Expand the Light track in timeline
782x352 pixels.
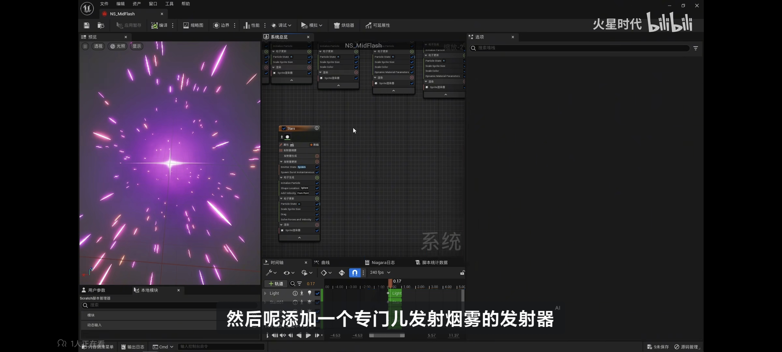[x=265, y=293]
